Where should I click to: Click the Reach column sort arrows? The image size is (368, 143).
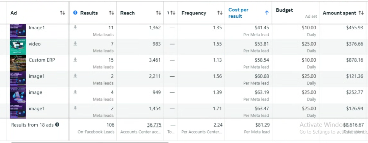point(158,13)
